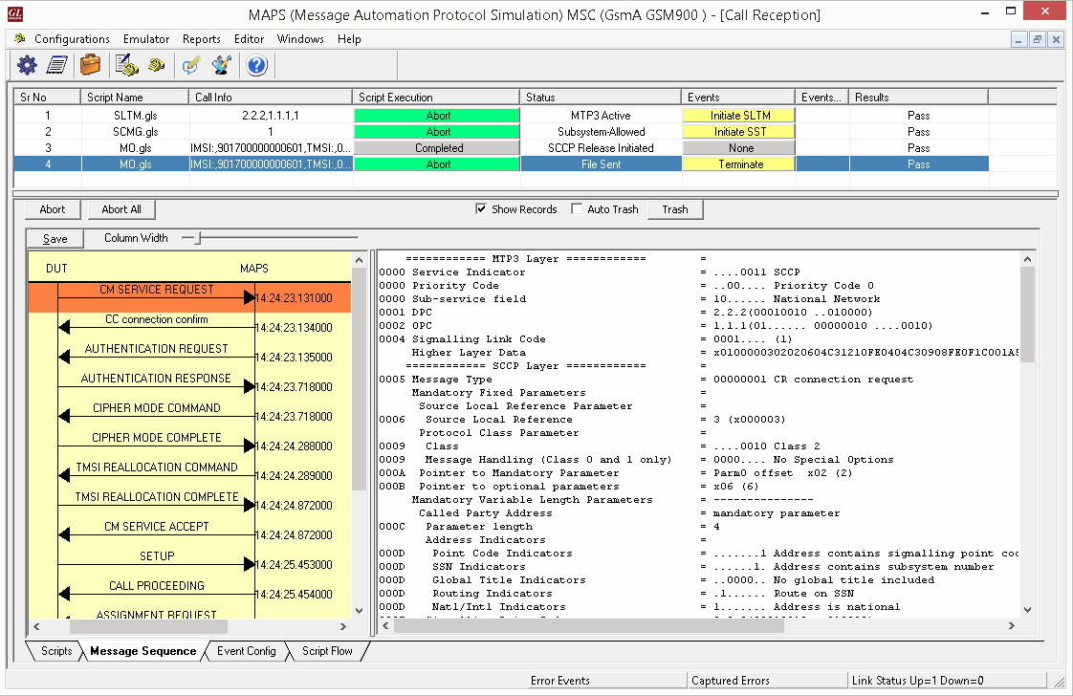Switch to the Scripts tab
This screenshot has height=696, width=1073.
coord(56,651)
